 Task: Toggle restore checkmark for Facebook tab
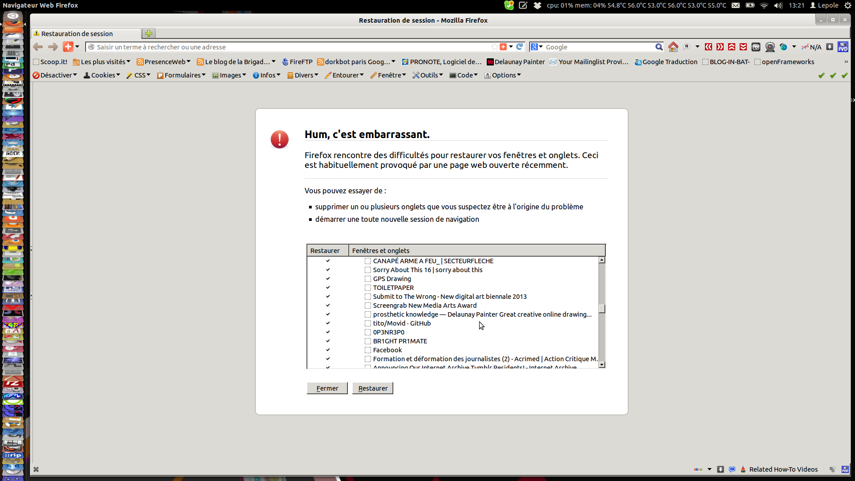click(x=328, y=350)
